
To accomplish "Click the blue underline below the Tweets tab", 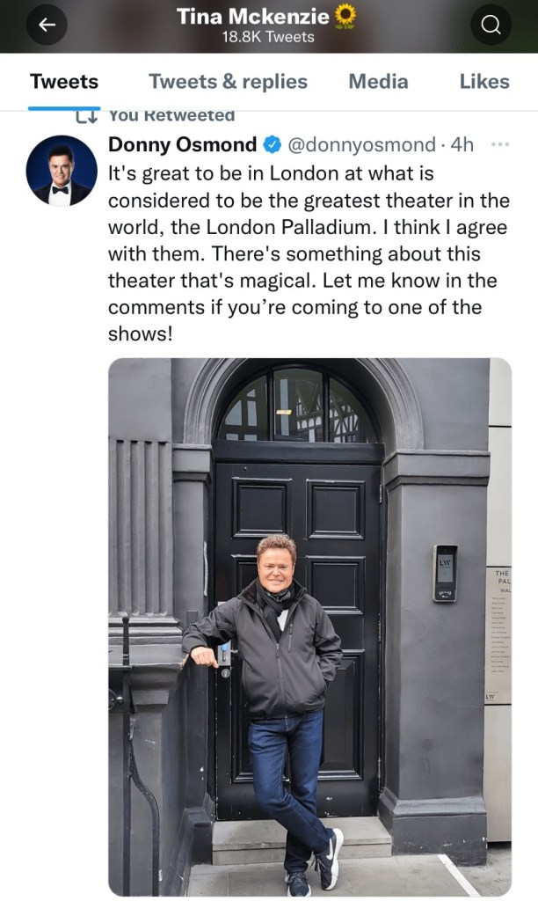I will coord(64,108).
